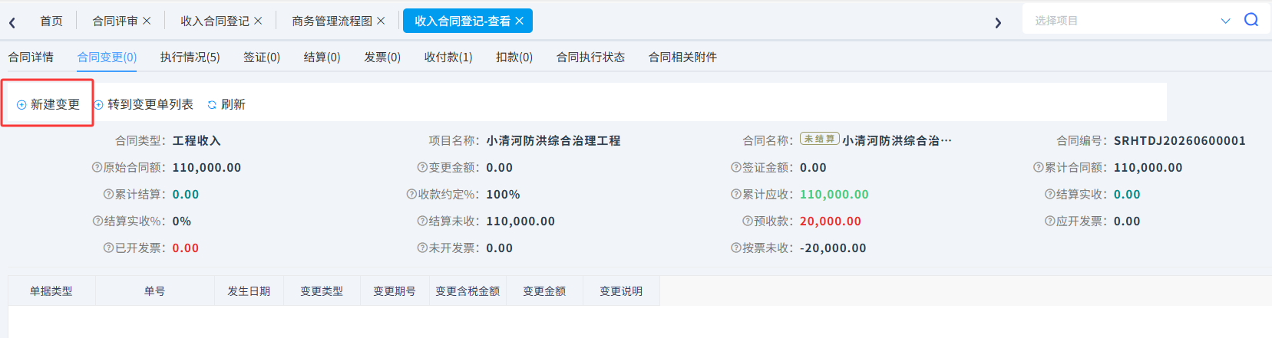This screenshot has height=338, width=1272.
Task: Open the 签证(0) sub-tab
Action: 262,57
